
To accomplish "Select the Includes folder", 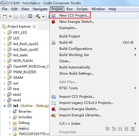I will pyautogui.click(x=25, y=117).
